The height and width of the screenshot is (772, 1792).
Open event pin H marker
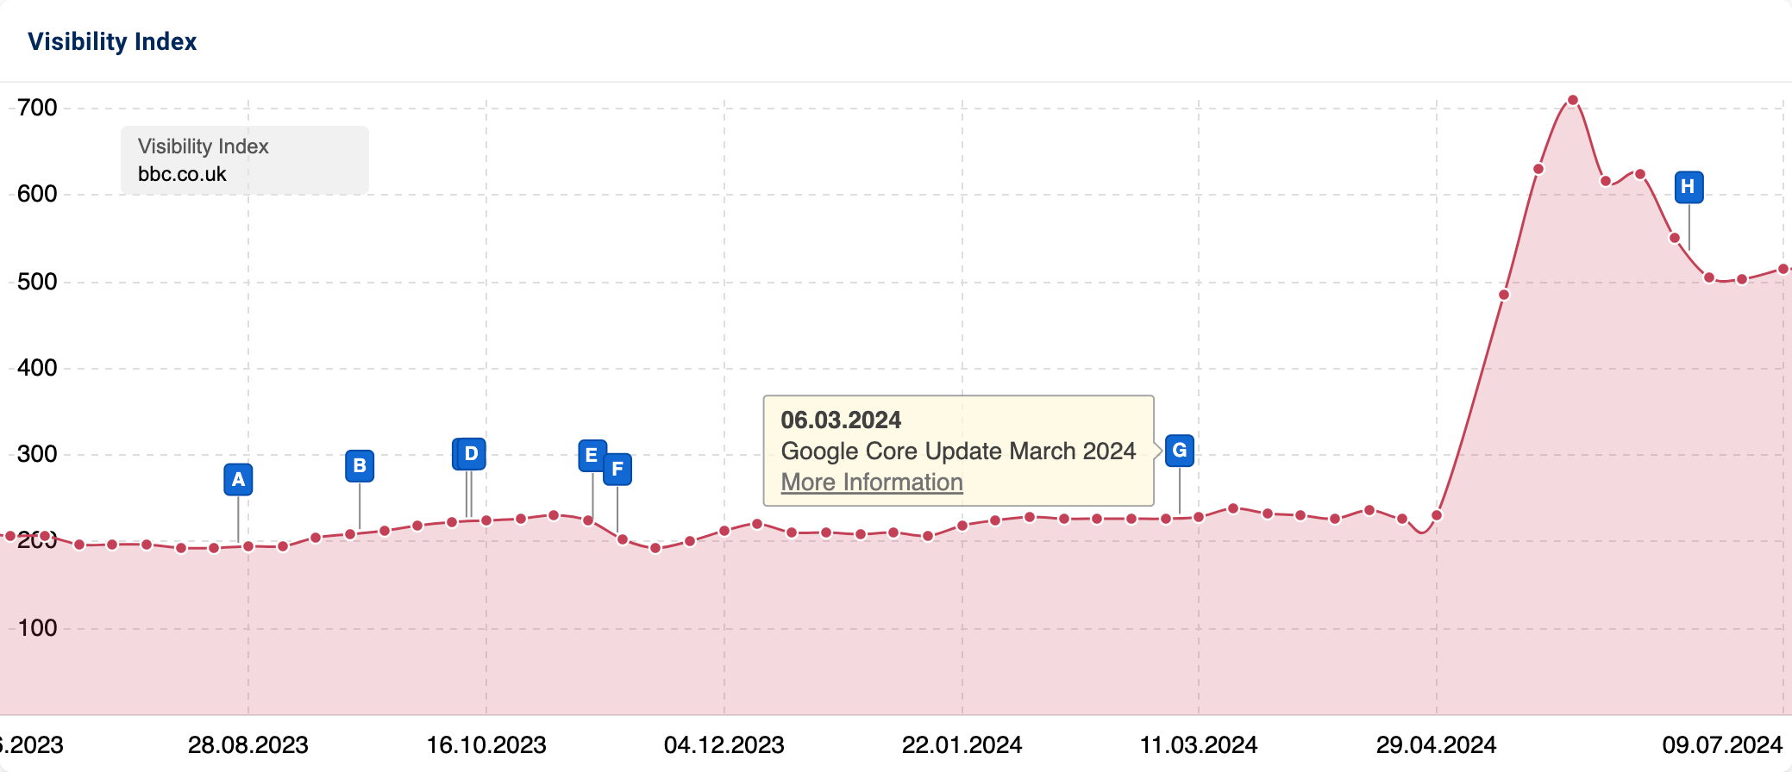[1689, 187]
